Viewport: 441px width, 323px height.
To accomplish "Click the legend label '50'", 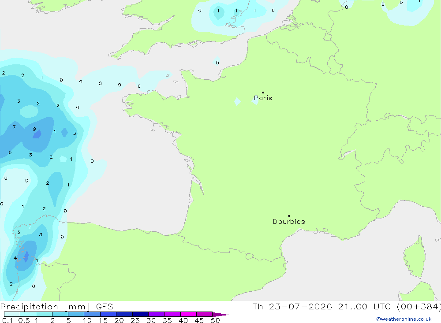I will pos(215,320).
